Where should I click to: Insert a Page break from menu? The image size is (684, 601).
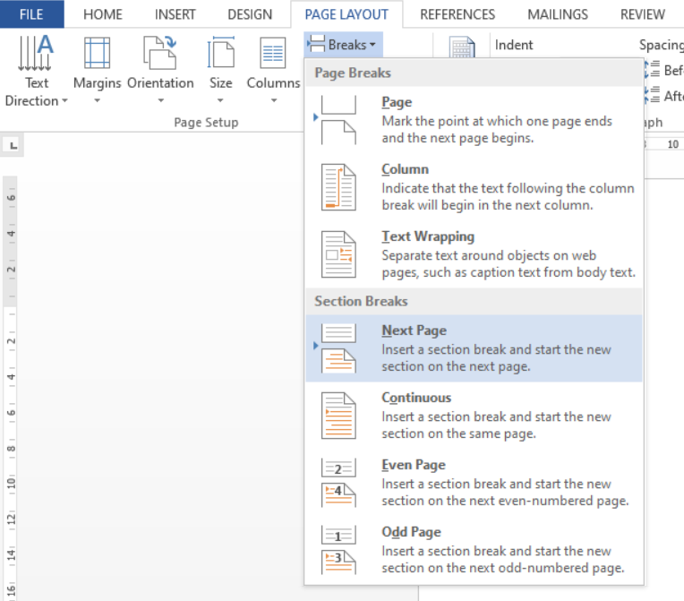pyautogui.click(x=474, y=120)
